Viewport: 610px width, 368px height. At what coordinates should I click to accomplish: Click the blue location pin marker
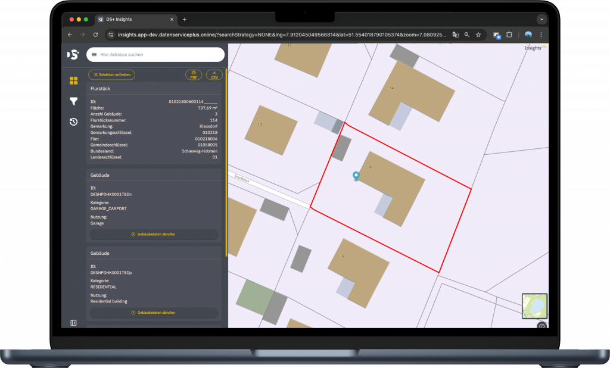[356, 175]
